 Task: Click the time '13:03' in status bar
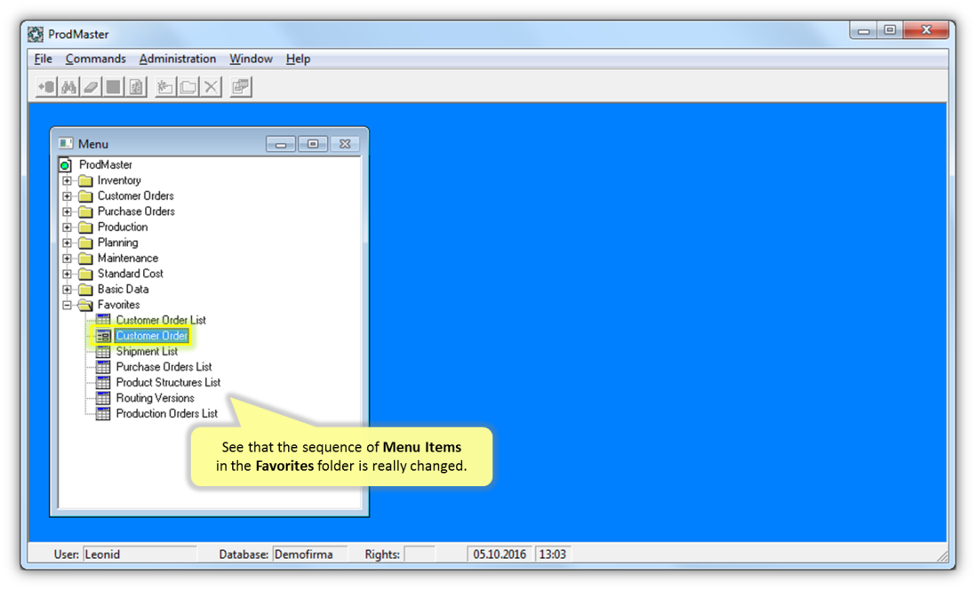coord(553,554)
